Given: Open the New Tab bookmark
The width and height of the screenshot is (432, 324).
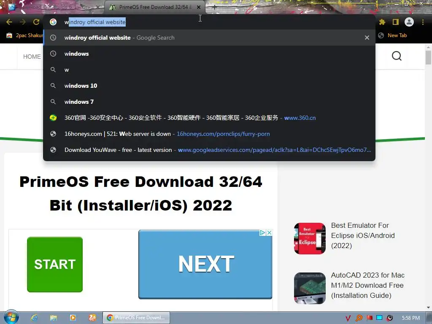Looking at the screenshot, I should click(392, 35).
